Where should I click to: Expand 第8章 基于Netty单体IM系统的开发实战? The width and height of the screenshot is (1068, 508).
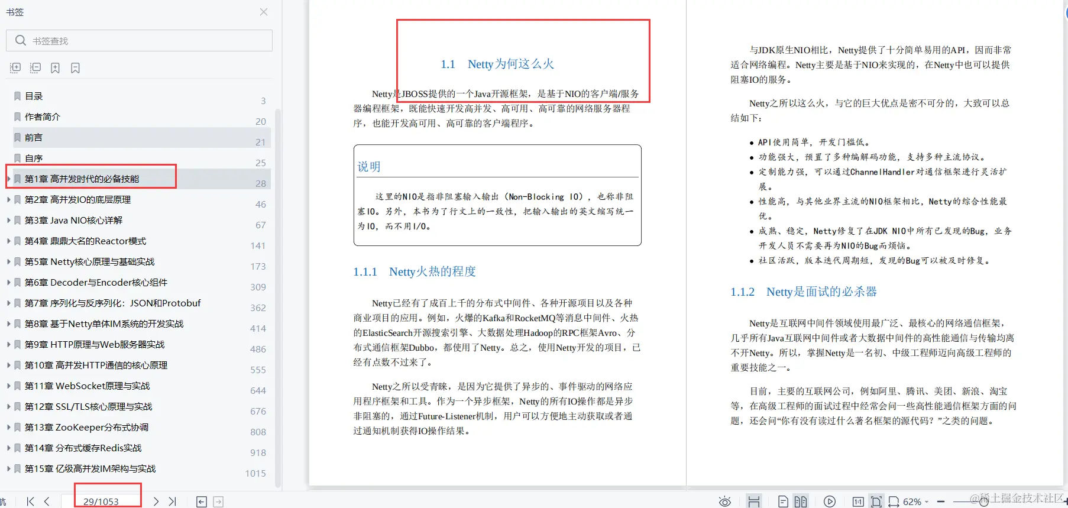click(8, 323)
